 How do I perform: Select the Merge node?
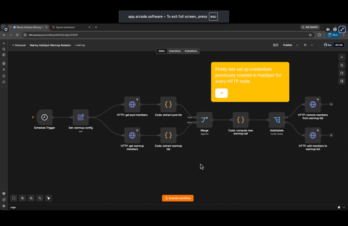tap(205, 120)
